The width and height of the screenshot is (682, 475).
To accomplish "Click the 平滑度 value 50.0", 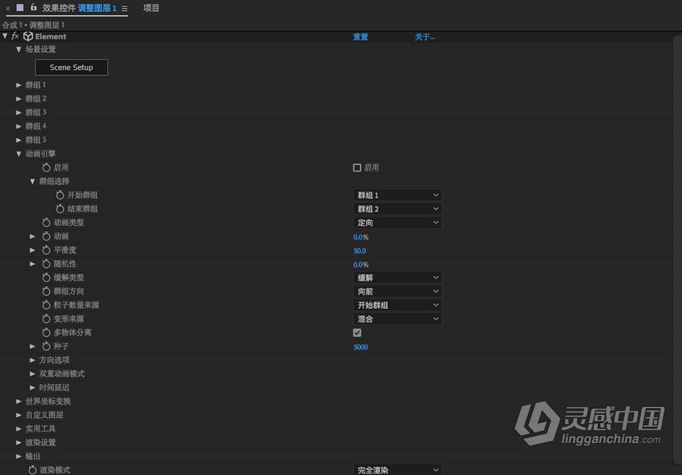I will tap(359, 251).
